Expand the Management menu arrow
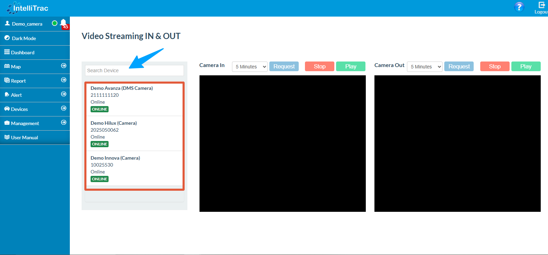The height and width of the screenshot is (255, 548). coord(64,122)
